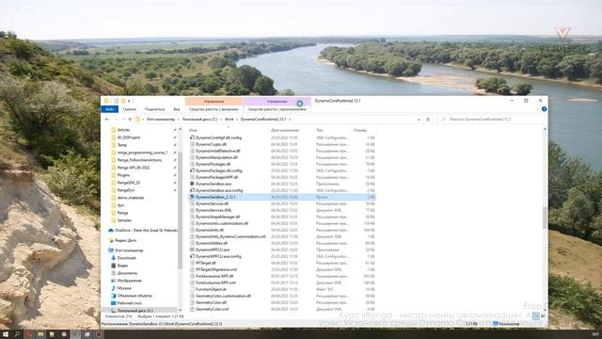Open Samples folder in quick access
Screen dimensions: 602x339
[x=121, y=220]
